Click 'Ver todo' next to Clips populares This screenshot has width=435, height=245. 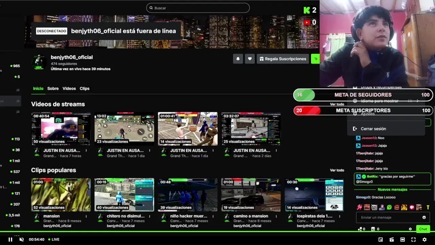(x=337, y=170)
